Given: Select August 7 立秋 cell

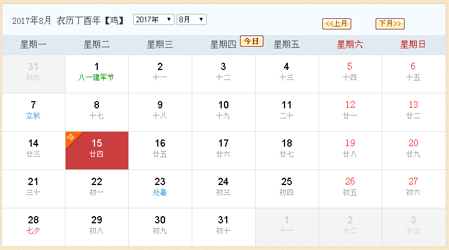Looking at the screenshot, I should [x=33, y=112].
